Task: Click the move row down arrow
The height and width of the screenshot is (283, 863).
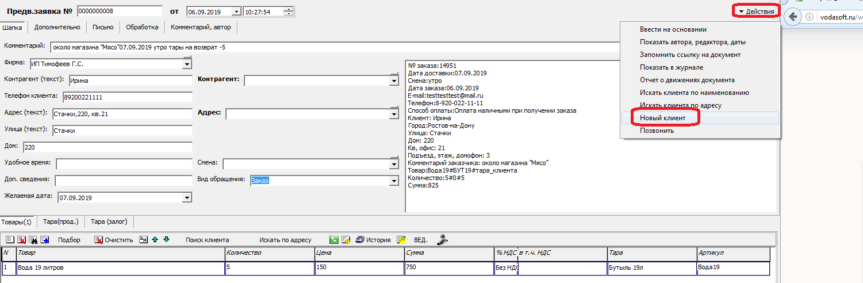Action: (166, 240)
